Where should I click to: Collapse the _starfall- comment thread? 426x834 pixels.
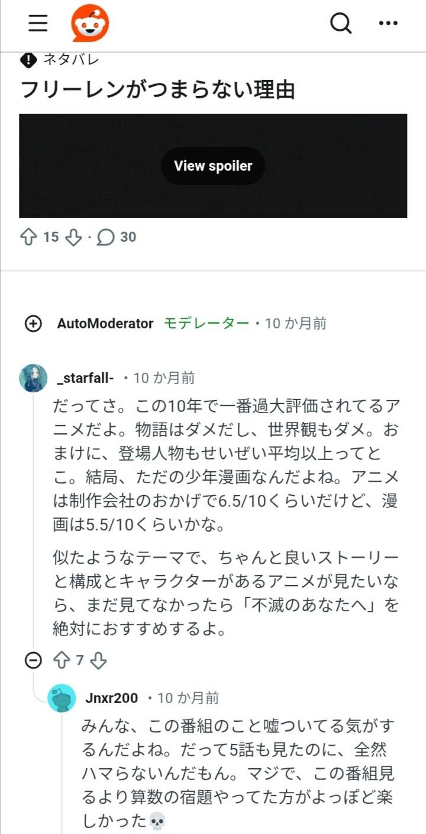pos(33,660)
